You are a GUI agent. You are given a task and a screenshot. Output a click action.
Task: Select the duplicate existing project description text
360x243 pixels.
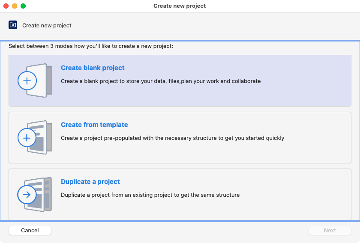150,195
